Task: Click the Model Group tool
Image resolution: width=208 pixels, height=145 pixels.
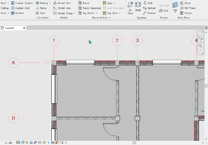Action: click(63, 13)
